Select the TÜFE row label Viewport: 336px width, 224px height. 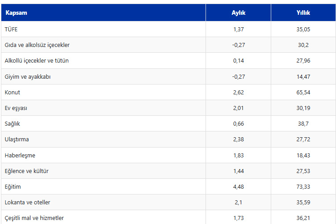coord(11,29)
